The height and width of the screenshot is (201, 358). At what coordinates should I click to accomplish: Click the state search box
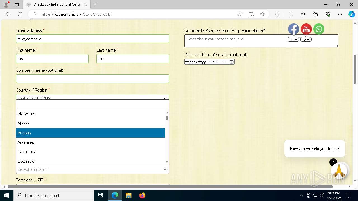[x=93, y=104]
